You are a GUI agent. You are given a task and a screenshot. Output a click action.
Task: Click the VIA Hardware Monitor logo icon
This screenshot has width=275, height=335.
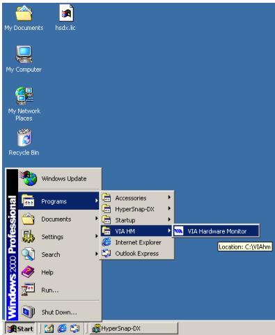coord(179,231)
